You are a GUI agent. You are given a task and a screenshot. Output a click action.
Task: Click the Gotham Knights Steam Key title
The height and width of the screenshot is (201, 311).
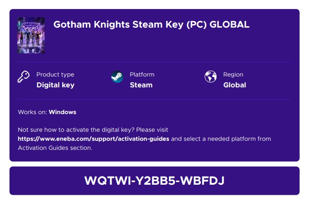(x=151, y=24)
